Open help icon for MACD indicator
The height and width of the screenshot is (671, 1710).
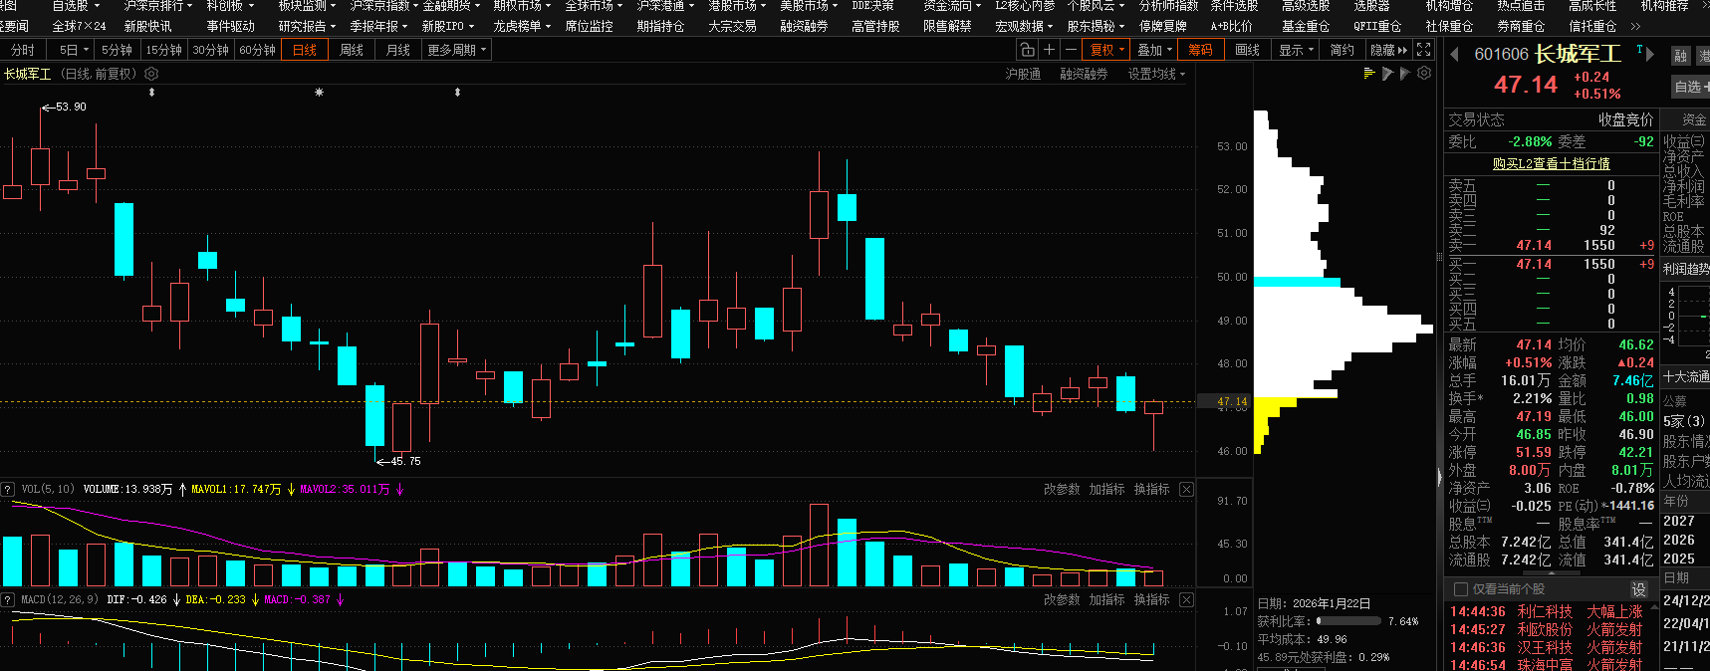tap(8, 599)
